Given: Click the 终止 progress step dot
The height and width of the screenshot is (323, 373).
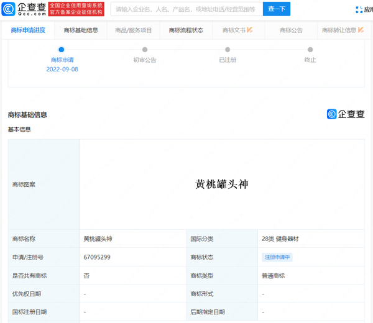Looking at the screenshot, I should [x=310, y=50].
